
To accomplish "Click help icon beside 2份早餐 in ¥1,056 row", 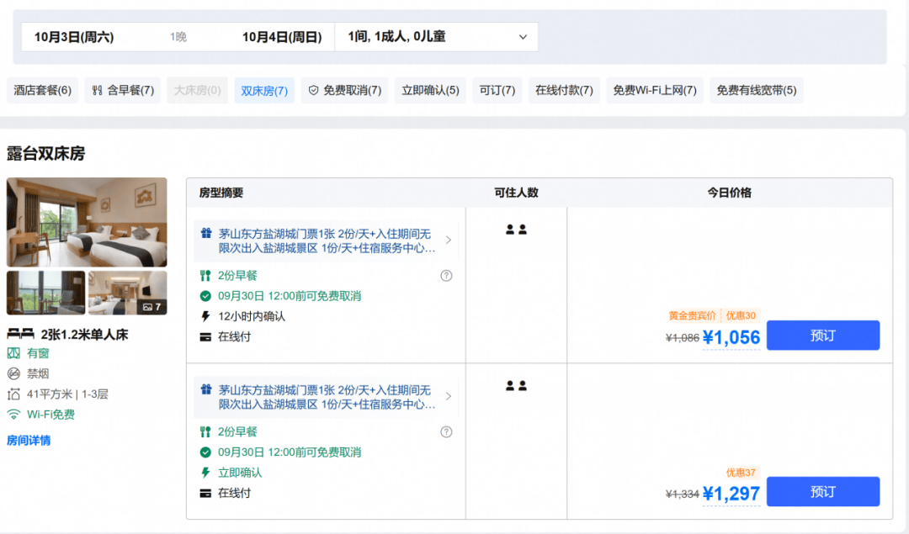I will [446, 276].
